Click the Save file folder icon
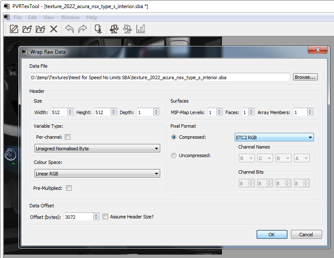The width and height of the screenshot is (334, 258). click(x=40, y=29)
